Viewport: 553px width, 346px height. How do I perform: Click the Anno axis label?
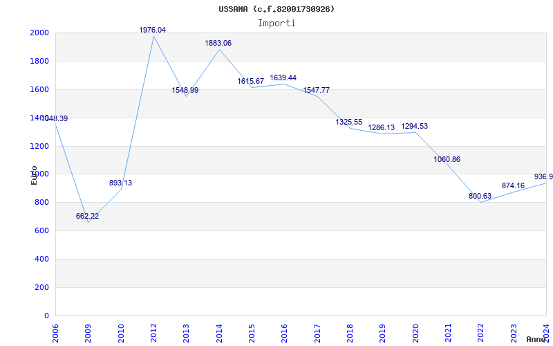click(x=536, y=339)
